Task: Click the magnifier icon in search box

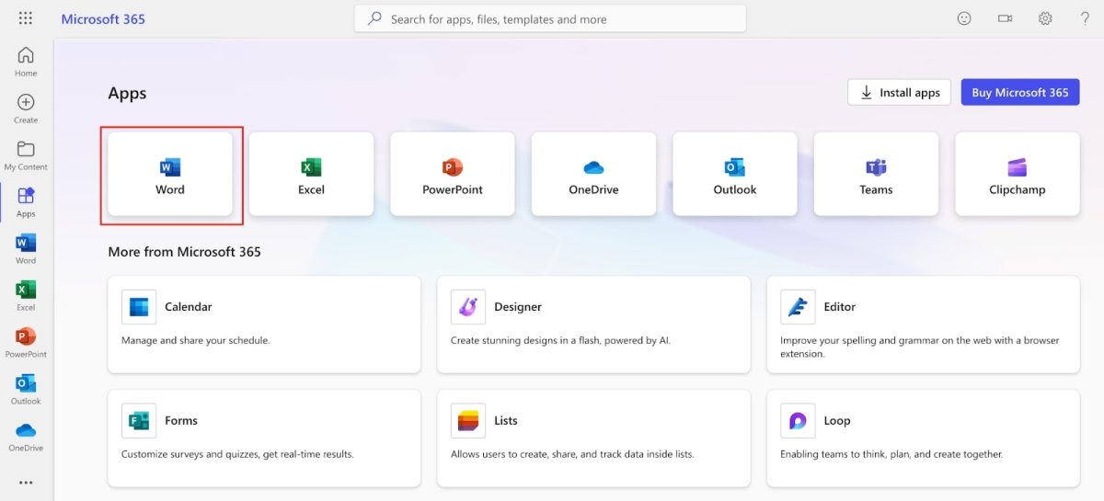Action: 374,18
